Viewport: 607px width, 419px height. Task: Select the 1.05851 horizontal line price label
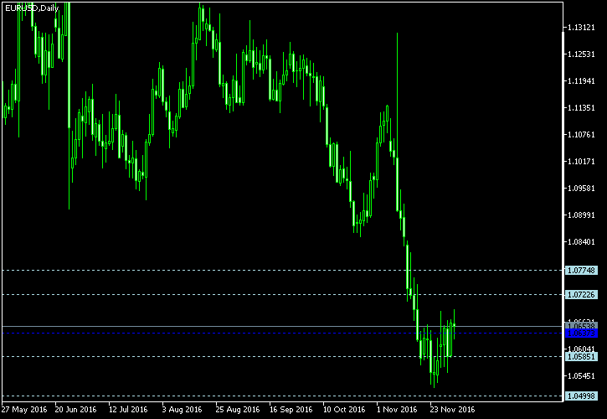[581, 357]
